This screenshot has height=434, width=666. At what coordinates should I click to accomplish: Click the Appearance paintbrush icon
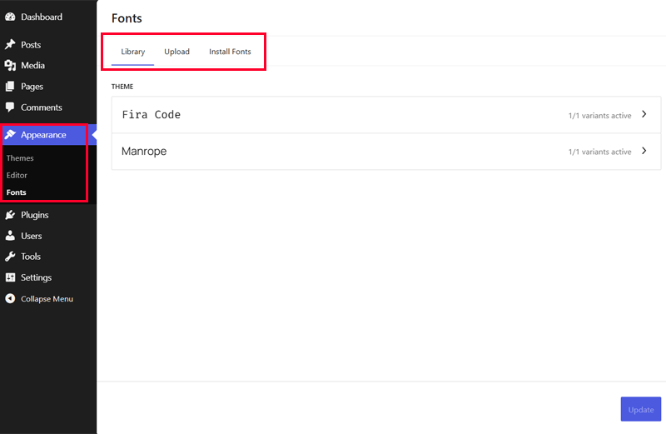pyautogui.click(x=10, y=135)
